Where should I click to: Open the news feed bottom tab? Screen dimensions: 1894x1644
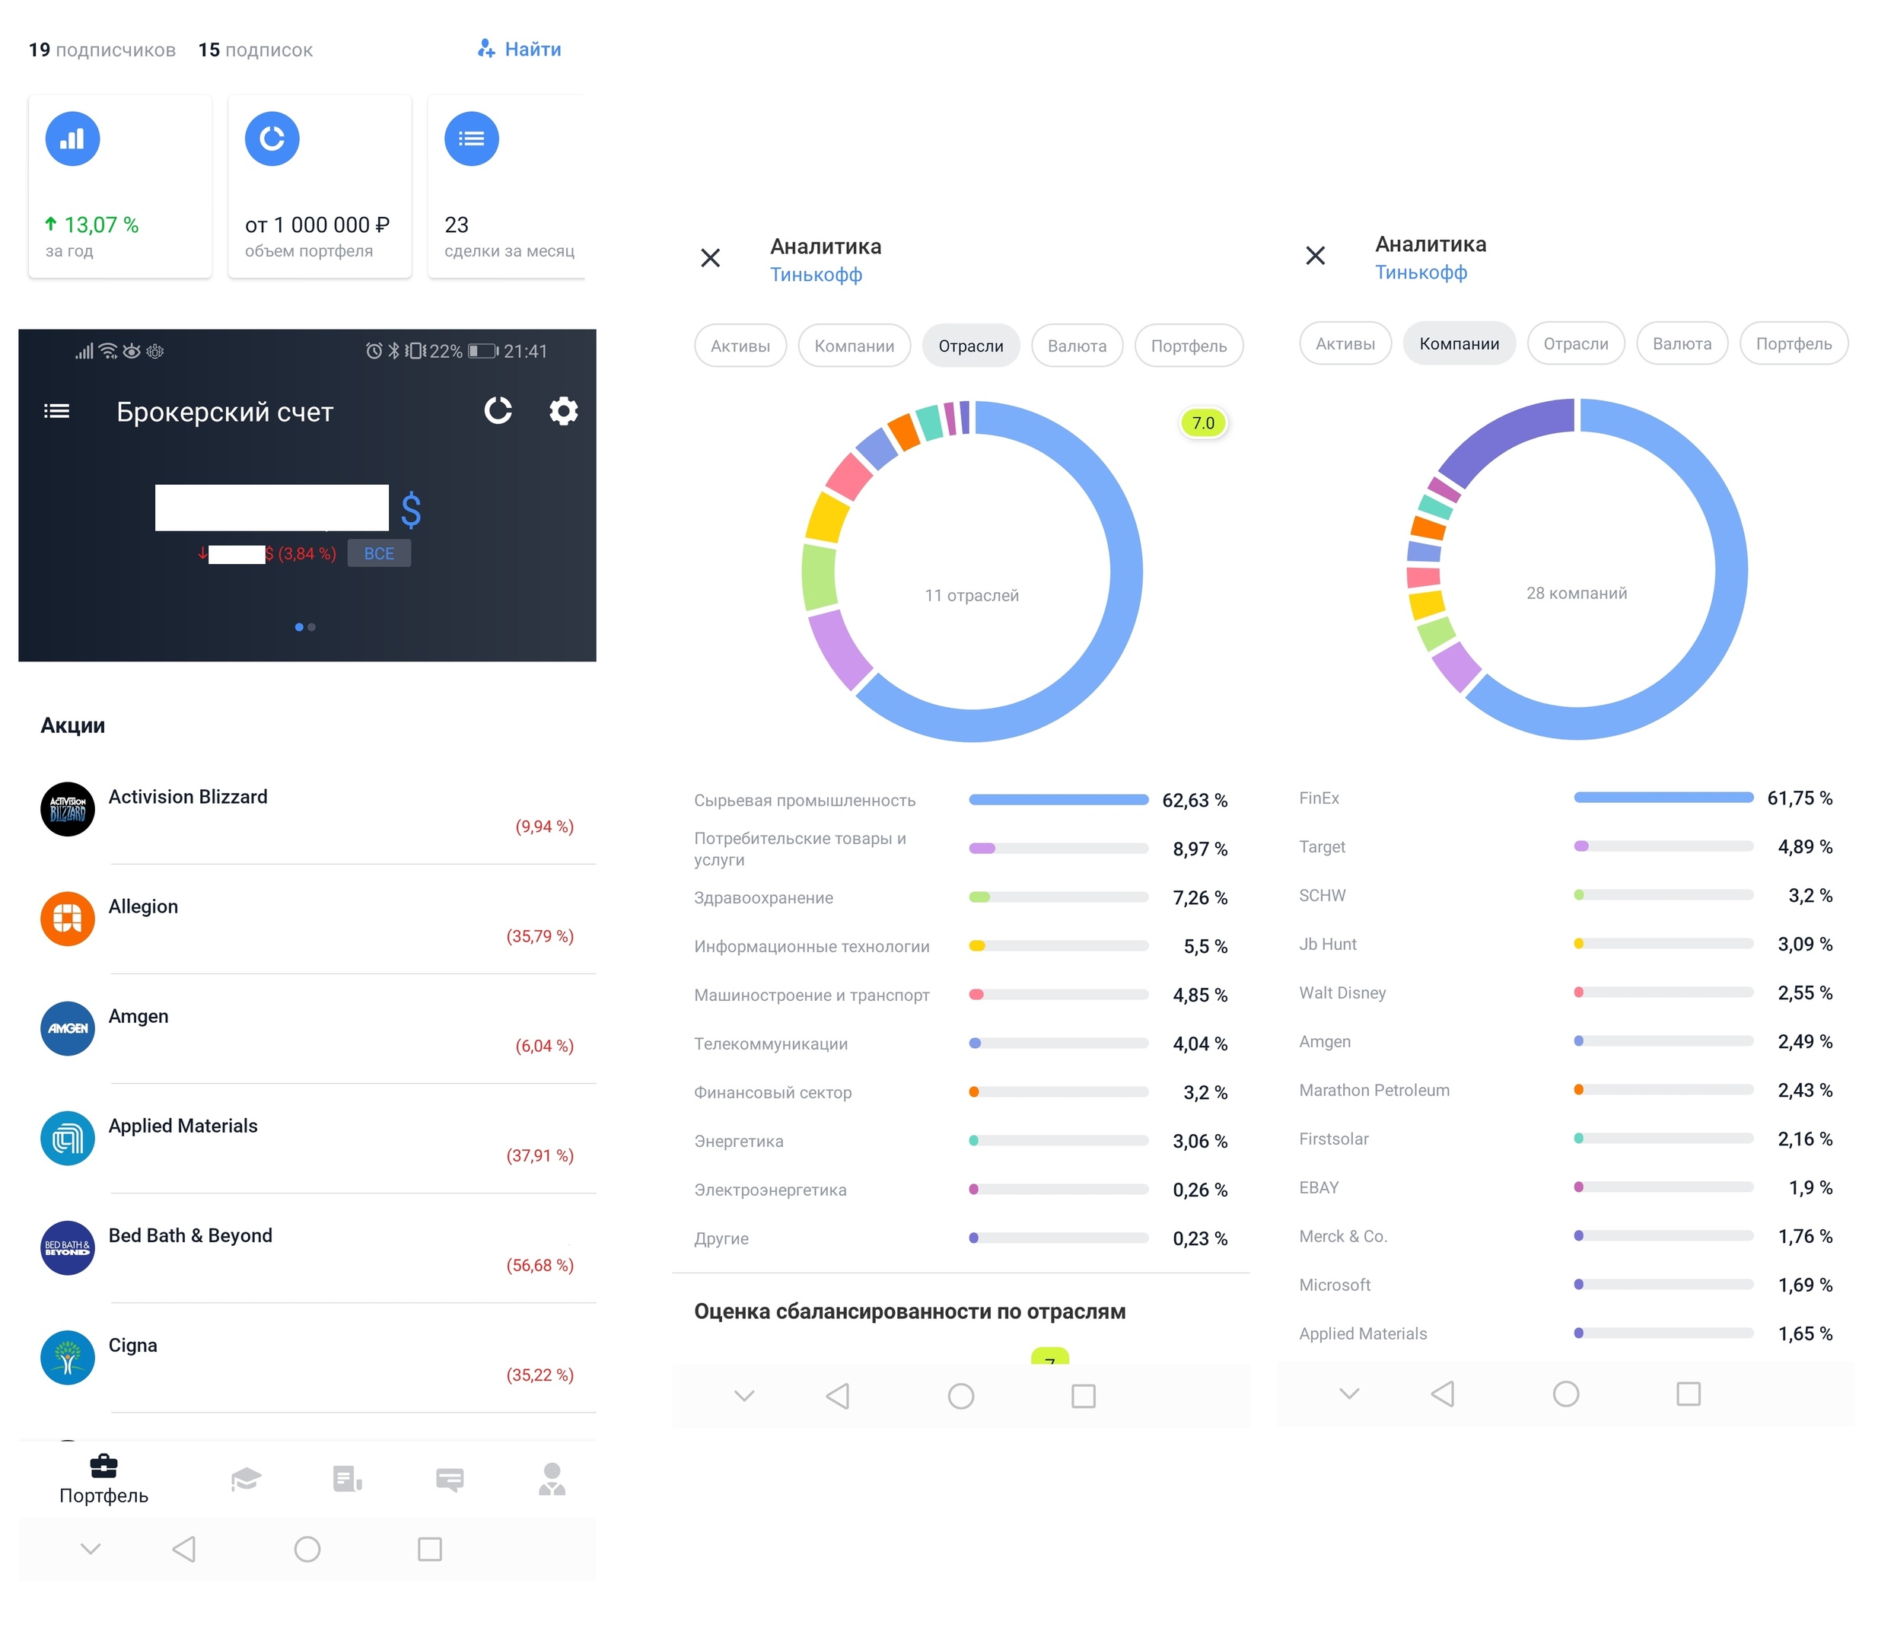click(x=348, y=1479)
